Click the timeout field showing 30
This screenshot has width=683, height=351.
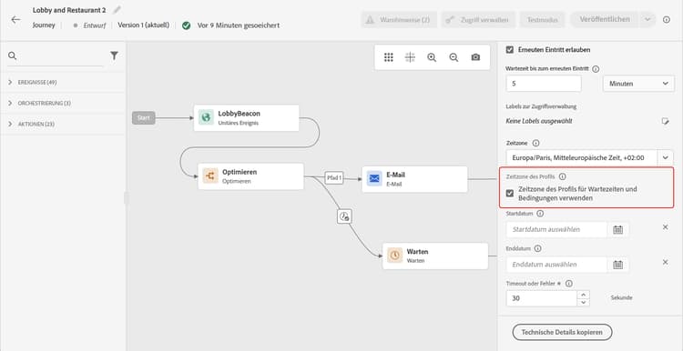[542, 298]
